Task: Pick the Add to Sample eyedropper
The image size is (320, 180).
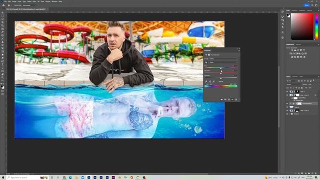Action: pyautogui.click(x=209, y=81)
